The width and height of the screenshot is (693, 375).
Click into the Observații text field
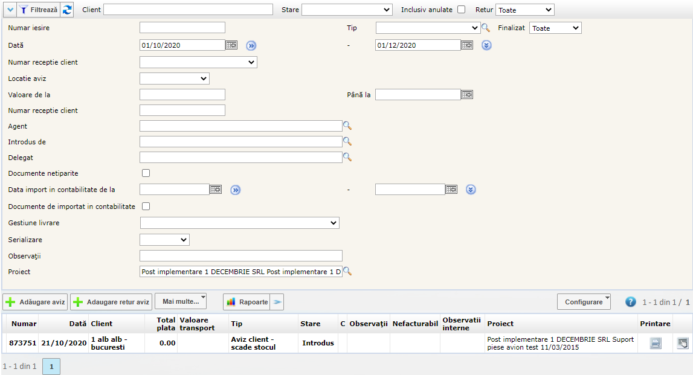240,256
